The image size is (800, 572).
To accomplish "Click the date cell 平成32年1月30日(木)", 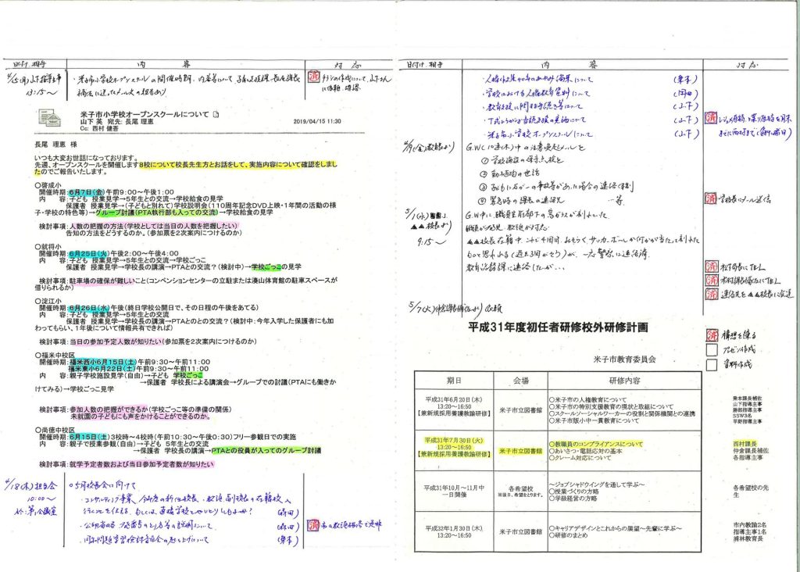I will [454, 528].
